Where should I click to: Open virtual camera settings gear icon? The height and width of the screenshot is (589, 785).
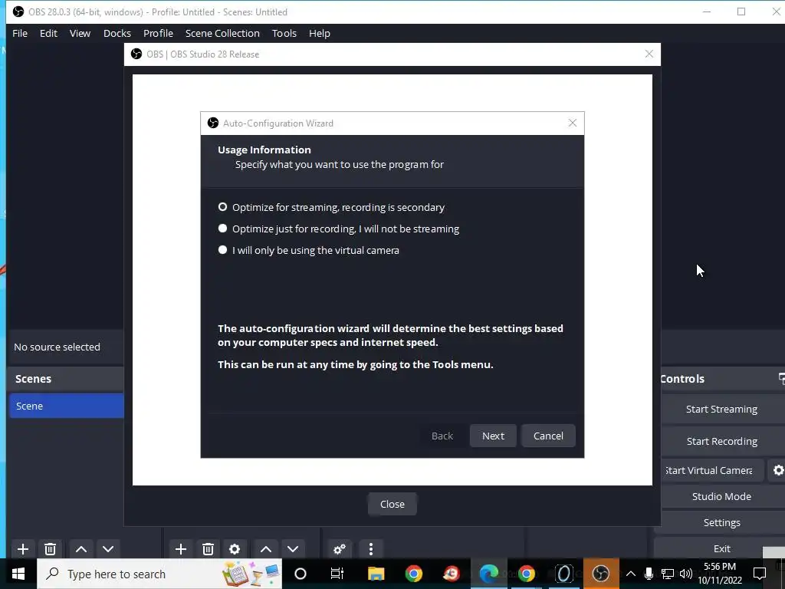(x=778, y=470)
